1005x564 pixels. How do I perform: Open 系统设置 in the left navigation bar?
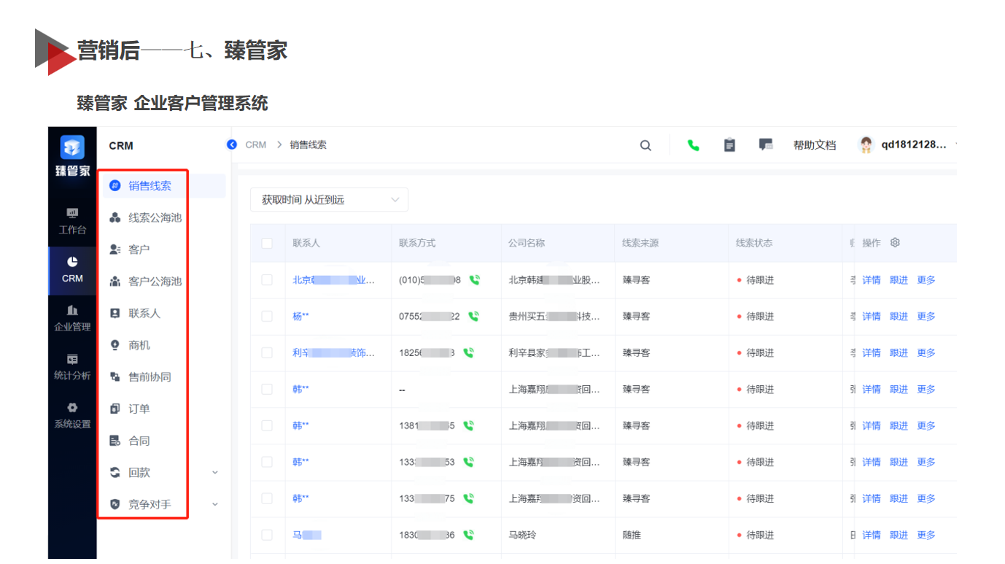(x=72, y=415)
